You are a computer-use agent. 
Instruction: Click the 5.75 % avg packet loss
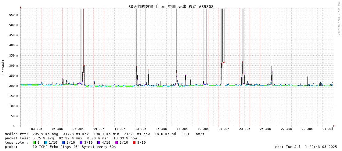[44, 138]
